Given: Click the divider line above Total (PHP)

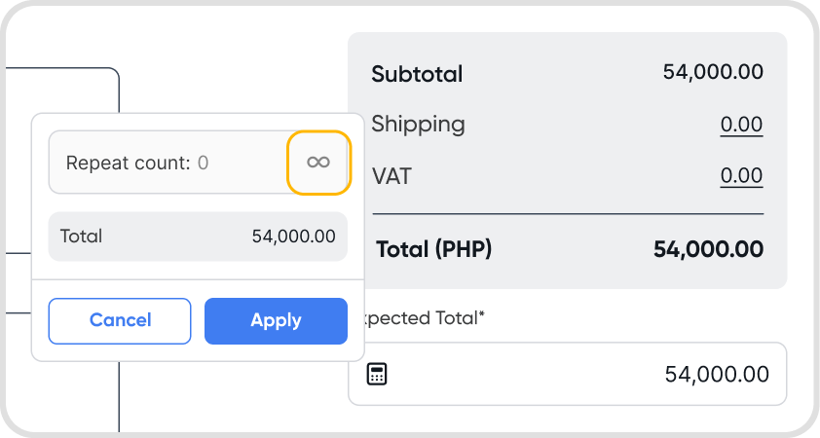Looking at the screenshot, I should [x=568, y=213].
